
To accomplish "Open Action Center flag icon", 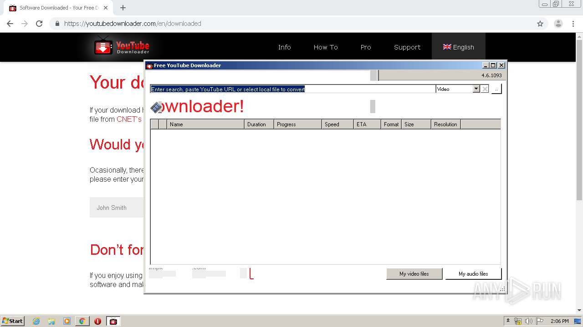I will click(x=539, y=321).
